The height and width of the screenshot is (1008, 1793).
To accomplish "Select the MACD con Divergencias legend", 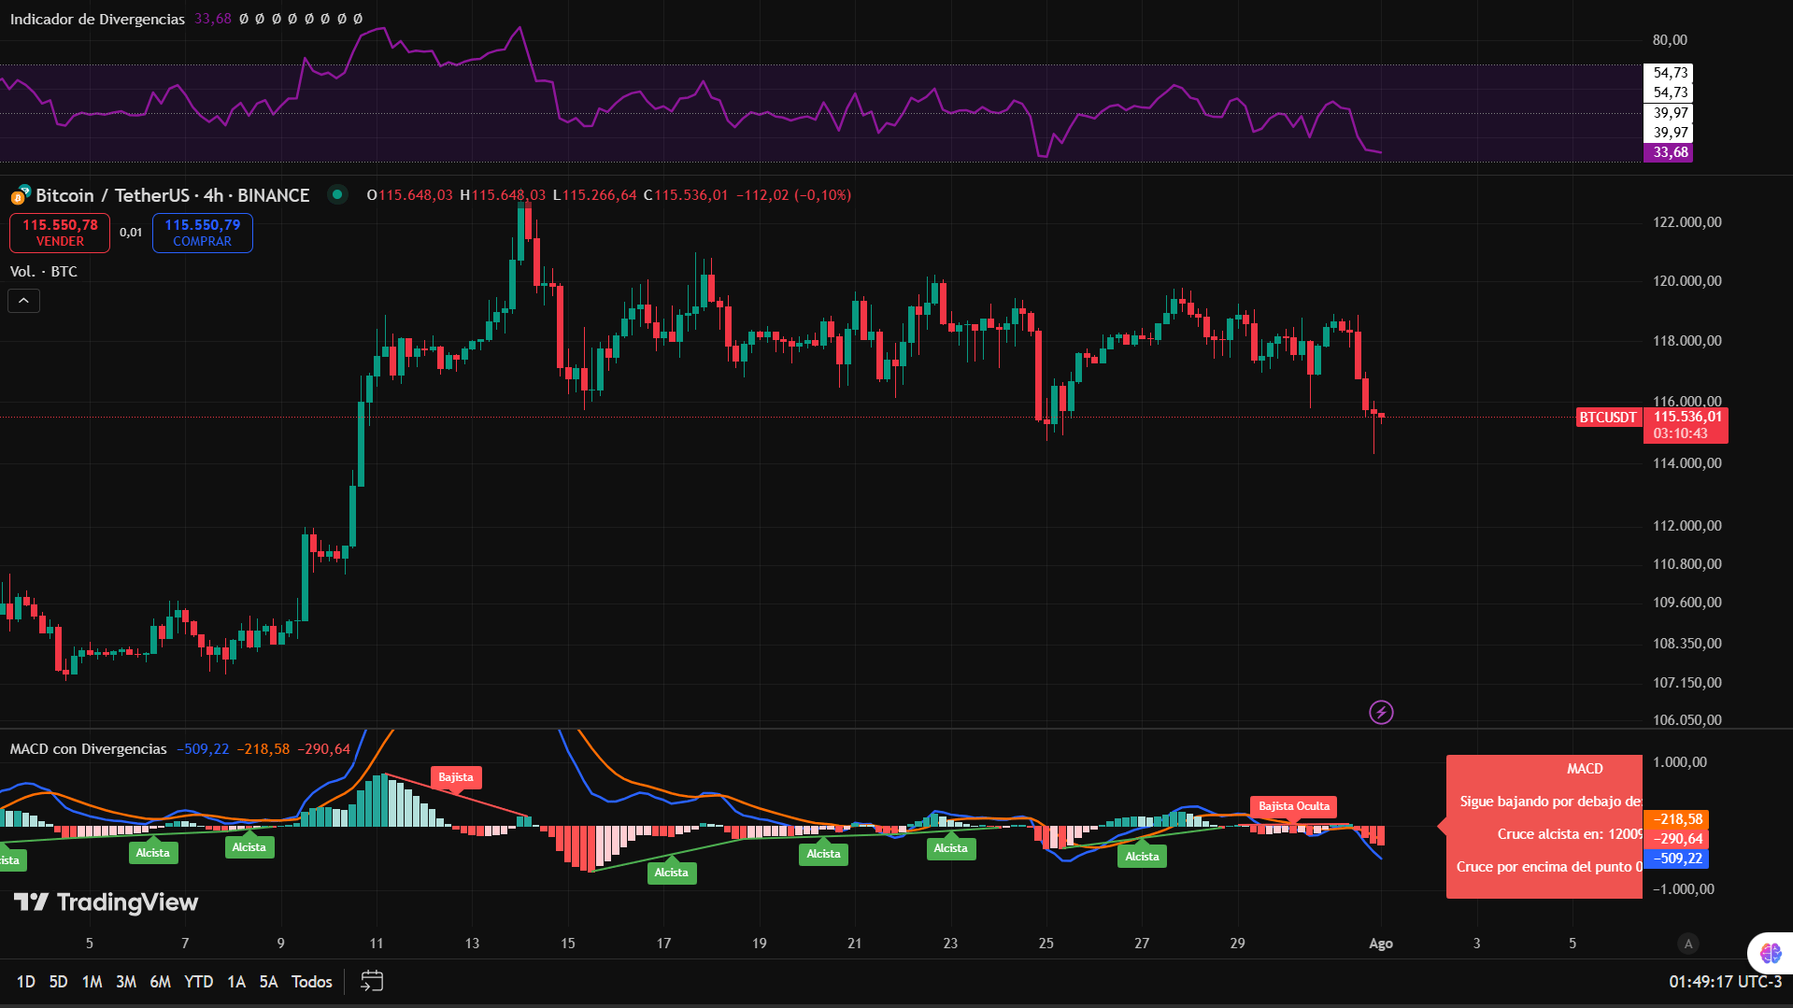I will 88,749.
